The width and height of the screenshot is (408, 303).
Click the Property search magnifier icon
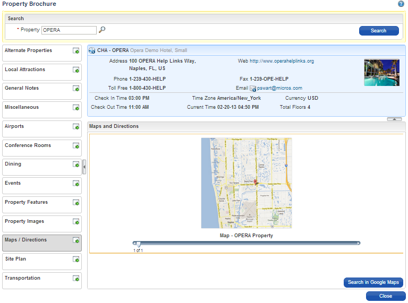pyautogui.click(x=103, y=30)
